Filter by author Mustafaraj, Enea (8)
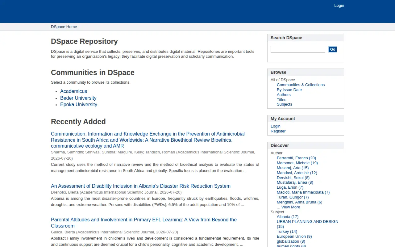395x247 pixels. 295,182
